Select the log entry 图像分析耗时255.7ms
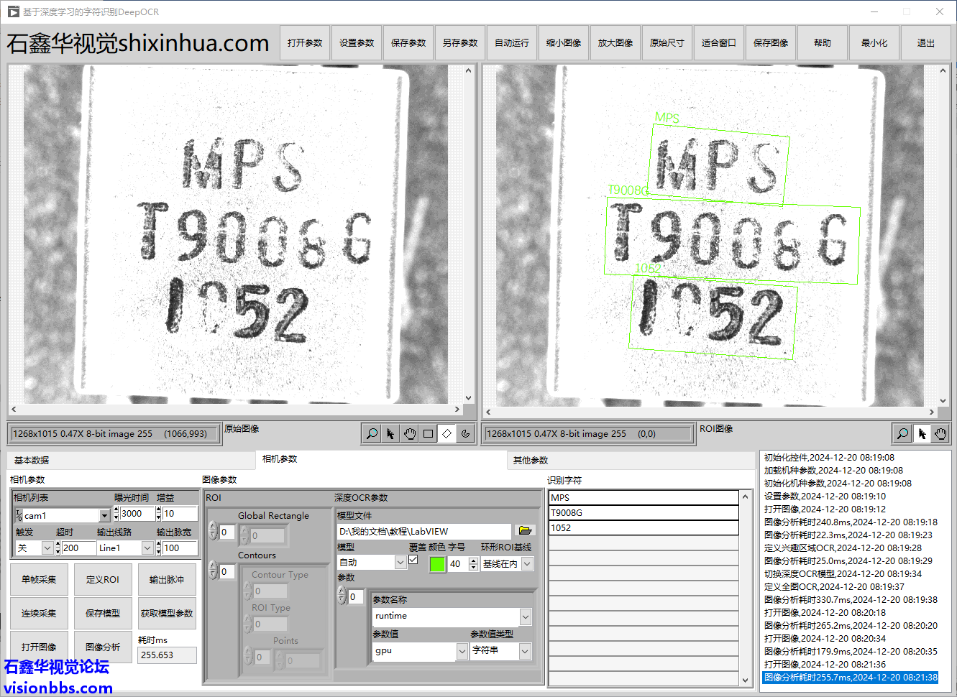This screenshot has width=957, height=697. pyautogui.click(x=851, y=678)
